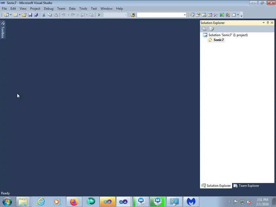The image size is (276, 207).
Task: Click the Add New Item toolbar icon
Action: pyautogui.click(x=15, y=15)
